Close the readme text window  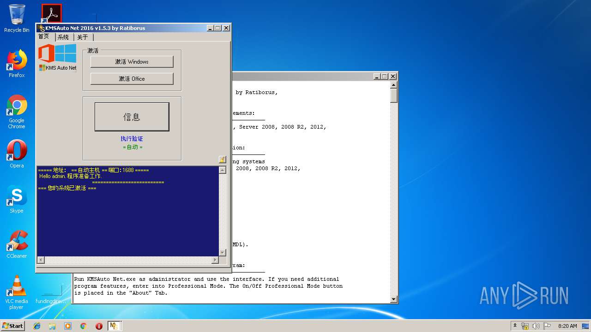(393, 77)
